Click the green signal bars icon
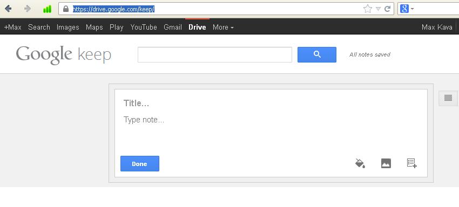The height and width of the screenshot is (207, 459). (x=47, y=9)
